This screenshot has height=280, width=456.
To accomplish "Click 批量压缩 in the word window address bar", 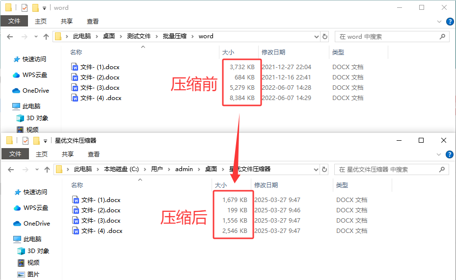I will 174,36.
